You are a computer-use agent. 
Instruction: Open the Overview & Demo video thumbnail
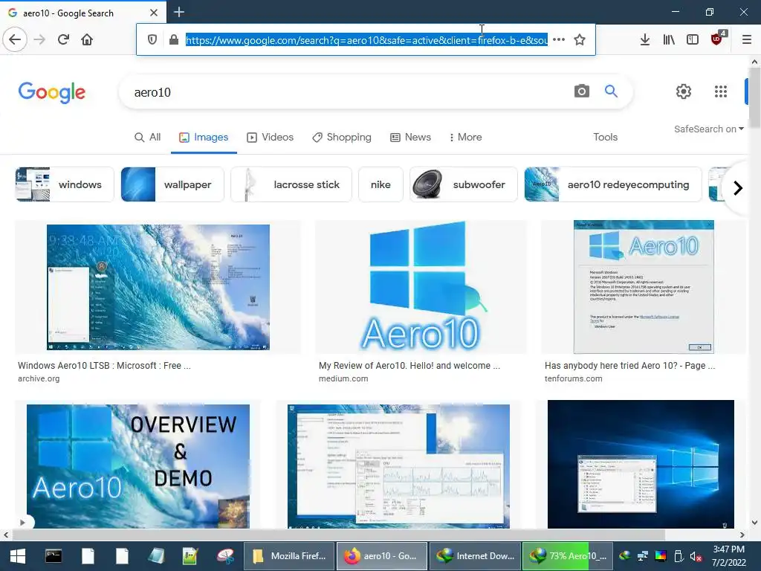(x=137, y=466)
